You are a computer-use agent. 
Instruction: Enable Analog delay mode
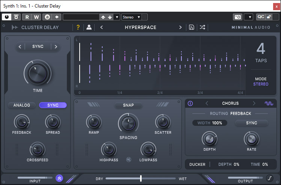(x=22, y=105)
